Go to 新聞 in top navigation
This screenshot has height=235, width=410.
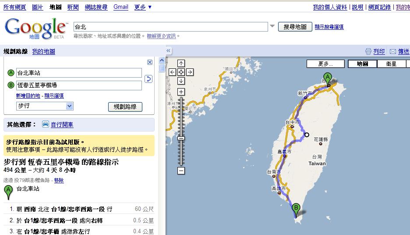point(73,7)
